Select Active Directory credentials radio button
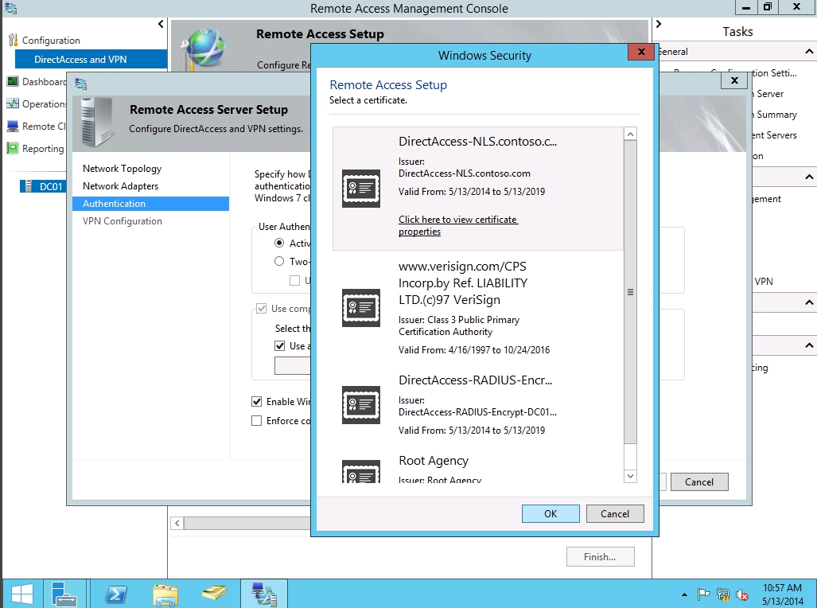The width and height of the screenshot is (817, 608). [279, 243]
